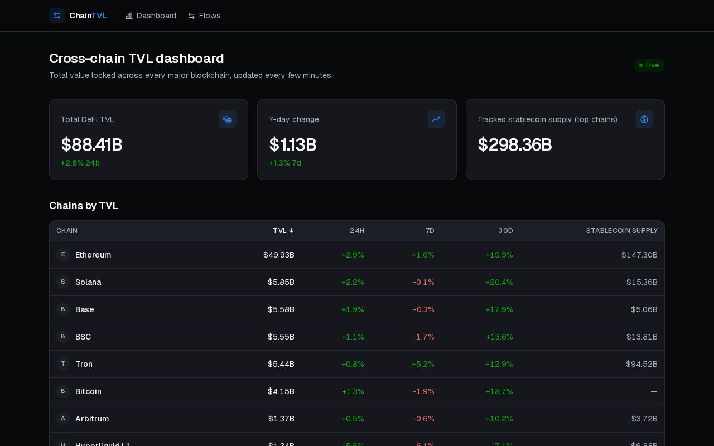
Task: Sort by TVL column header
Action: [283, 231]
